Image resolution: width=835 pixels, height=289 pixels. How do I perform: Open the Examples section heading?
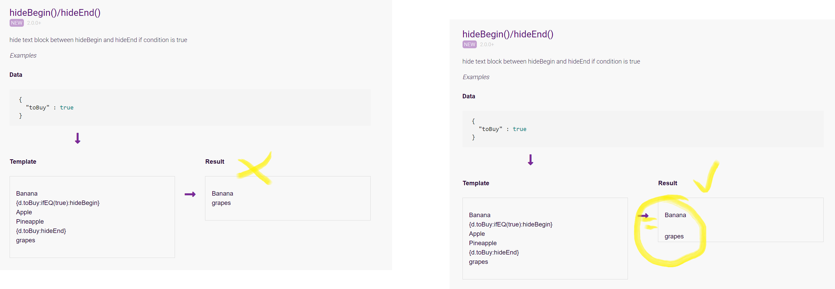[23, 55]
